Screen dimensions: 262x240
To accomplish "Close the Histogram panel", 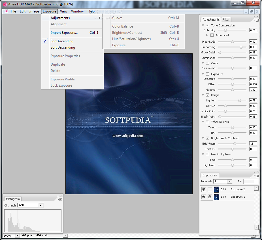I will pos(61,196).
